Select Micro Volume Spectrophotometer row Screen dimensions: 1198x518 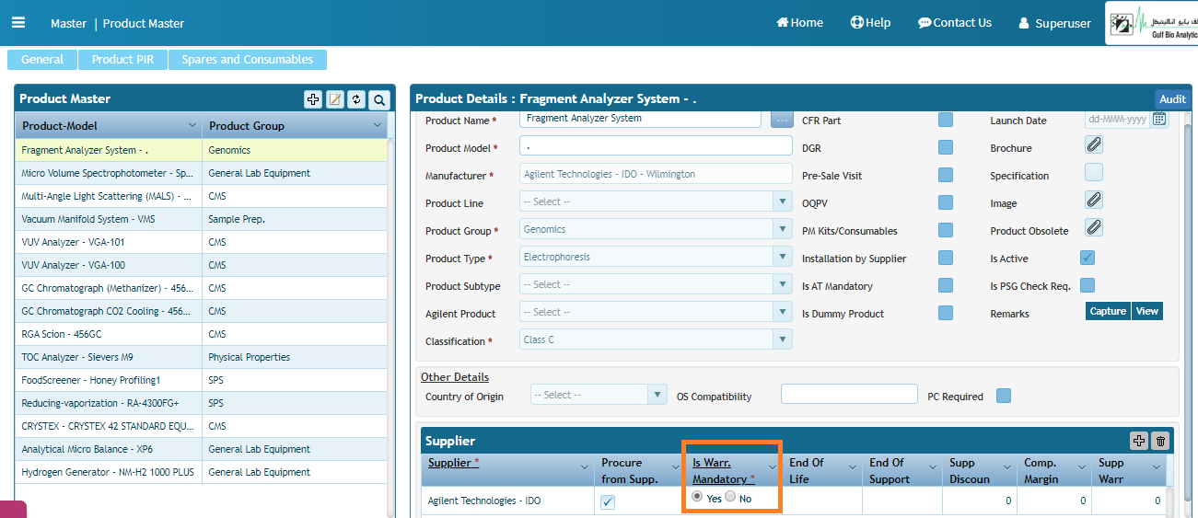(x=202, y=173)
